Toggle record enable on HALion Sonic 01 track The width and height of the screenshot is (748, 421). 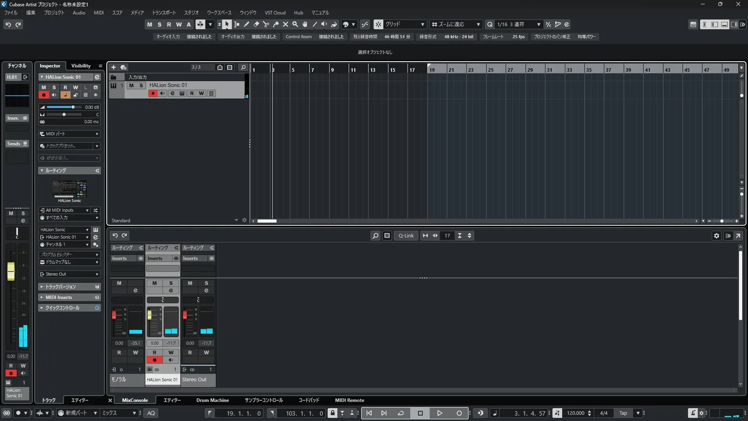coord(153,94)
